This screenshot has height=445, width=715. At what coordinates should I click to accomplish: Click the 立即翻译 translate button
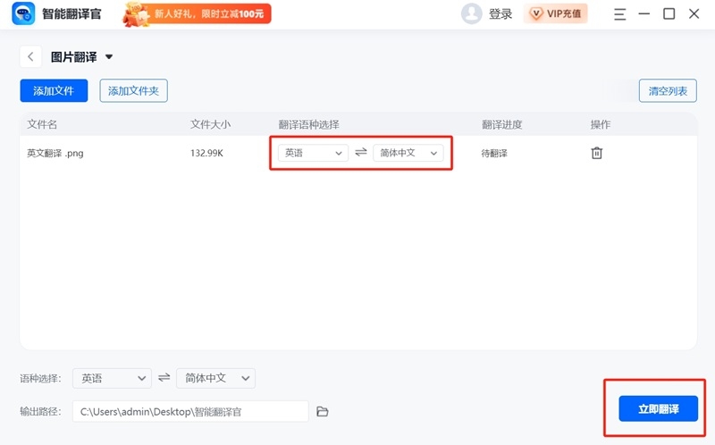659,408
